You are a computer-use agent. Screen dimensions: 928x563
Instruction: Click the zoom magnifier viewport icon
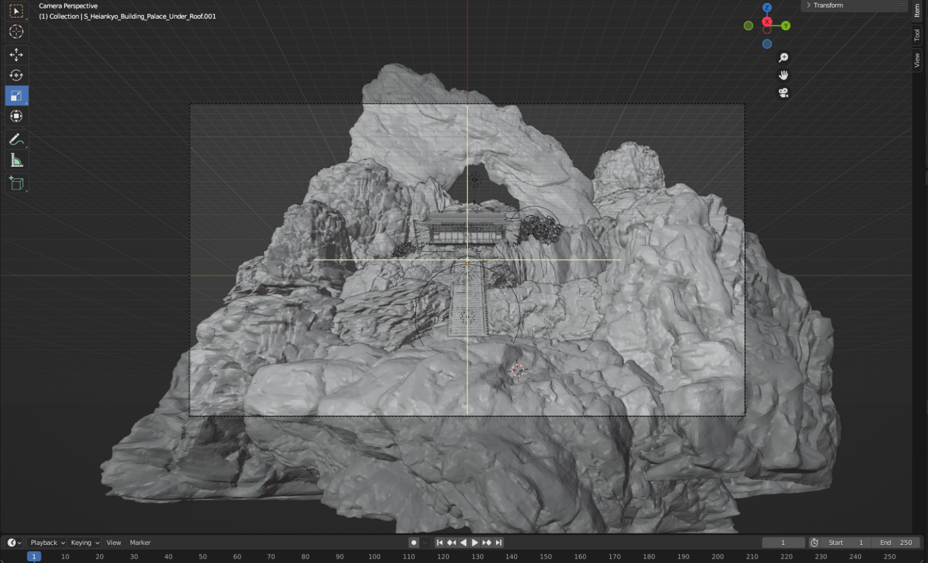[784, 57]
